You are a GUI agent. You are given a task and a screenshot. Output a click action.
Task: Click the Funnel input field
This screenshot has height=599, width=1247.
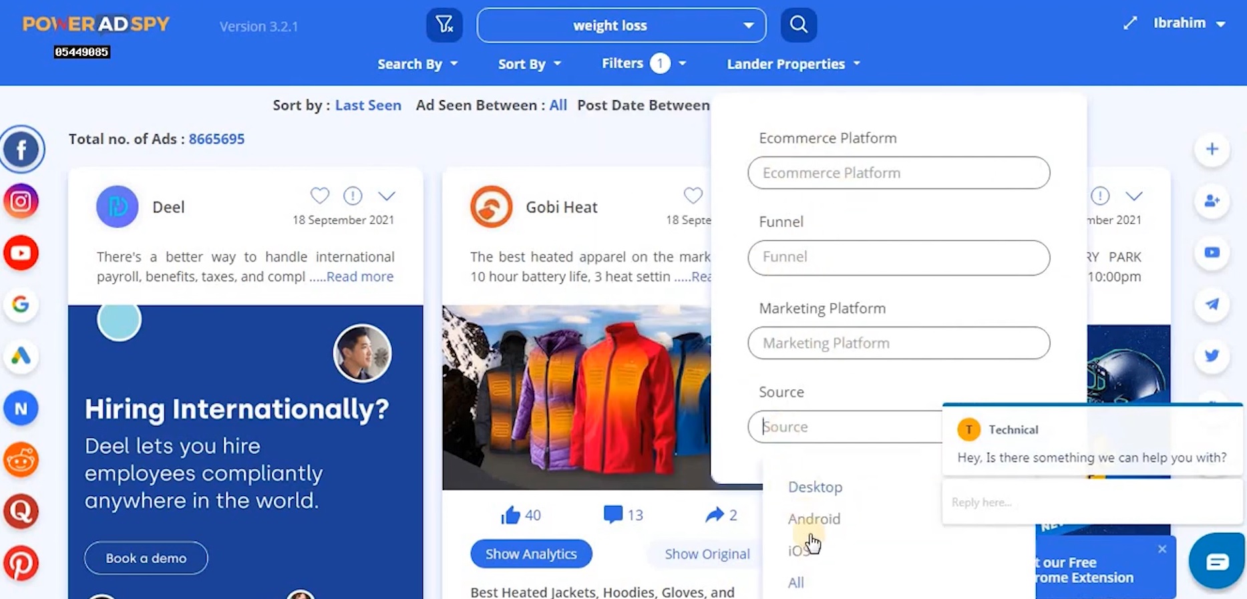point(898,258)
